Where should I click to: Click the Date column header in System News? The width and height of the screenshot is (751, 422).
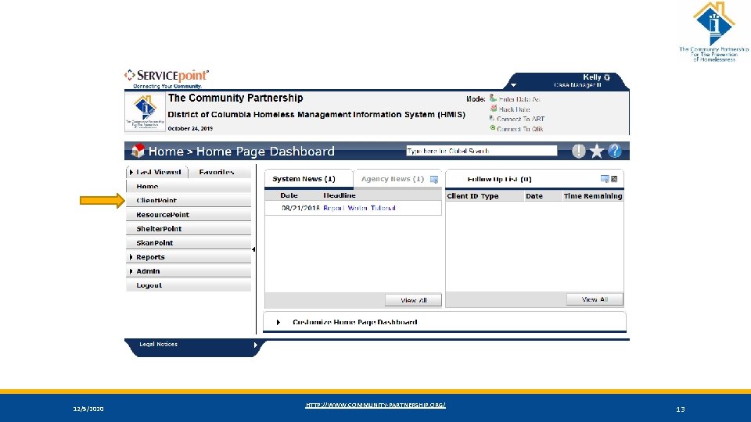[x=289, y=195]
